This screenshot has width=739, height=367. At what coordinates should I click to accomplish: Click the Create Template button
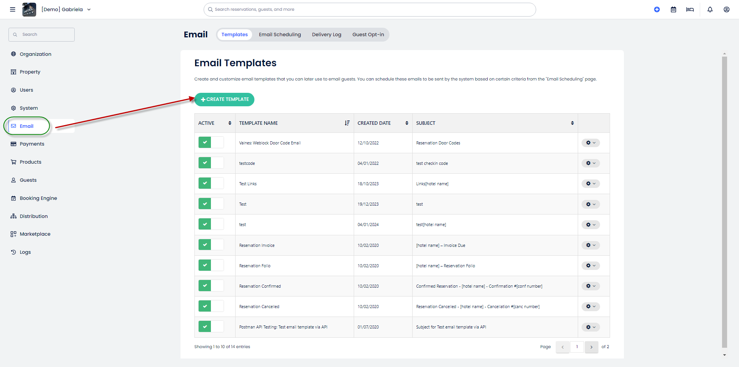point(224,99)
